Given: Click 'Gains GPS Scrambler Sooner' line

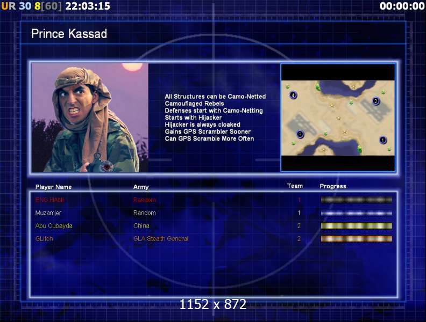Looking at the screenshot, I should 208,131.
